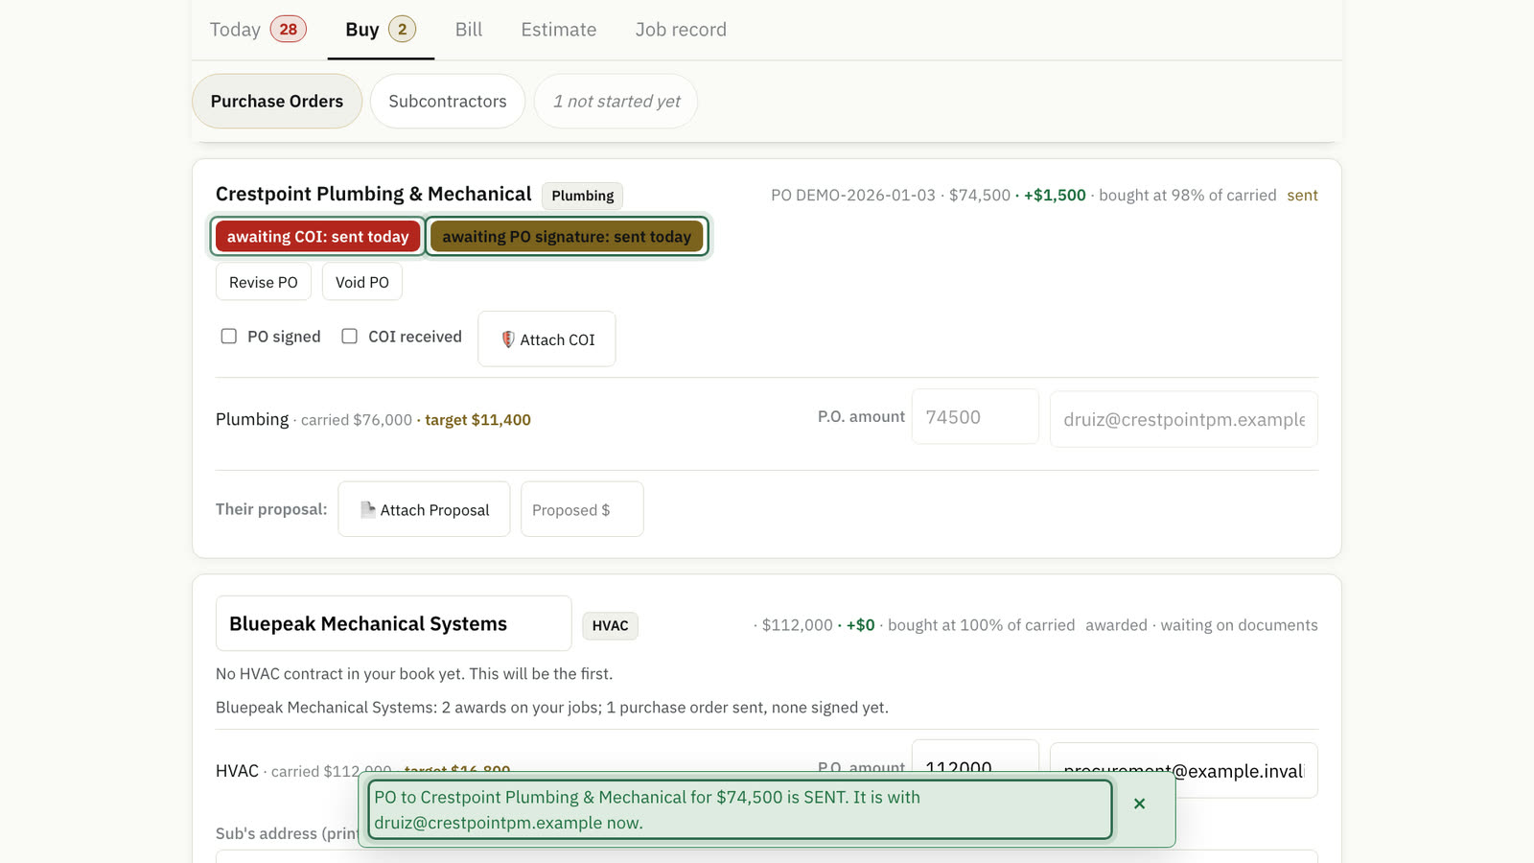Open the Estimate tab

(559, 30)
